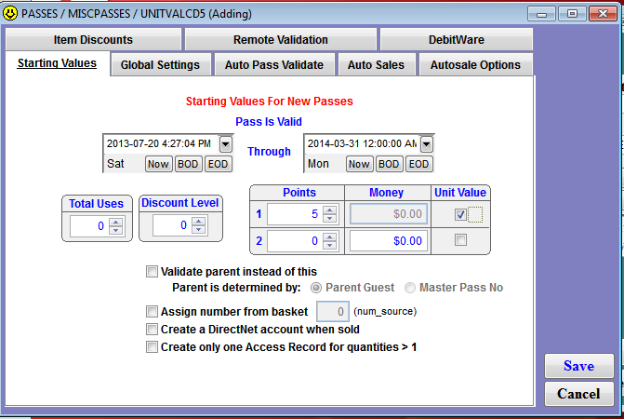624x419 pixels.
Task: Click the Total Uses value field
Action: 89,226
